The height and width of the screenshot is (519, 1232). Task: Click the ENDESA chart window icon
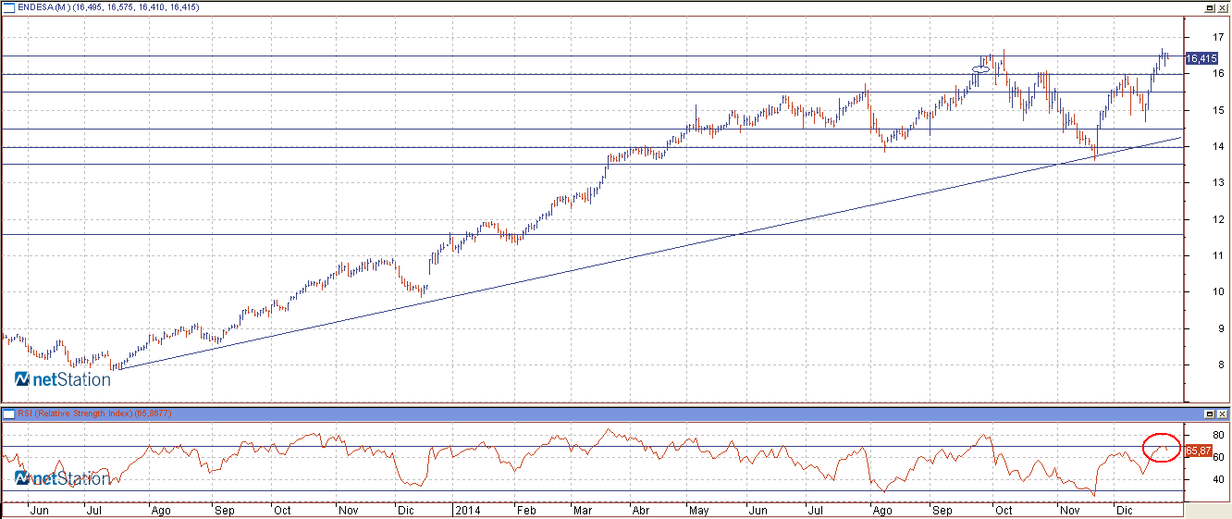(8, 7)
